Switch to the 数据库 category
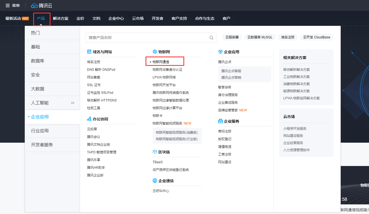 pos(38,61)
